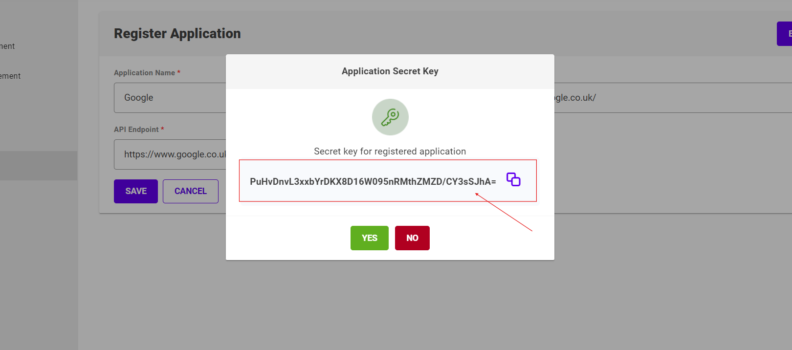Click the purple button at the top right

pyautogui.click(x=785, y=34)
